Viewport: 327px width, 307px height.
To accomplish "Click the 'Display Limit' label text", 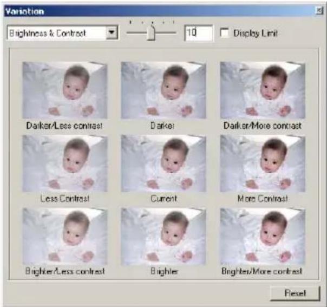I will tap(255, 34).
